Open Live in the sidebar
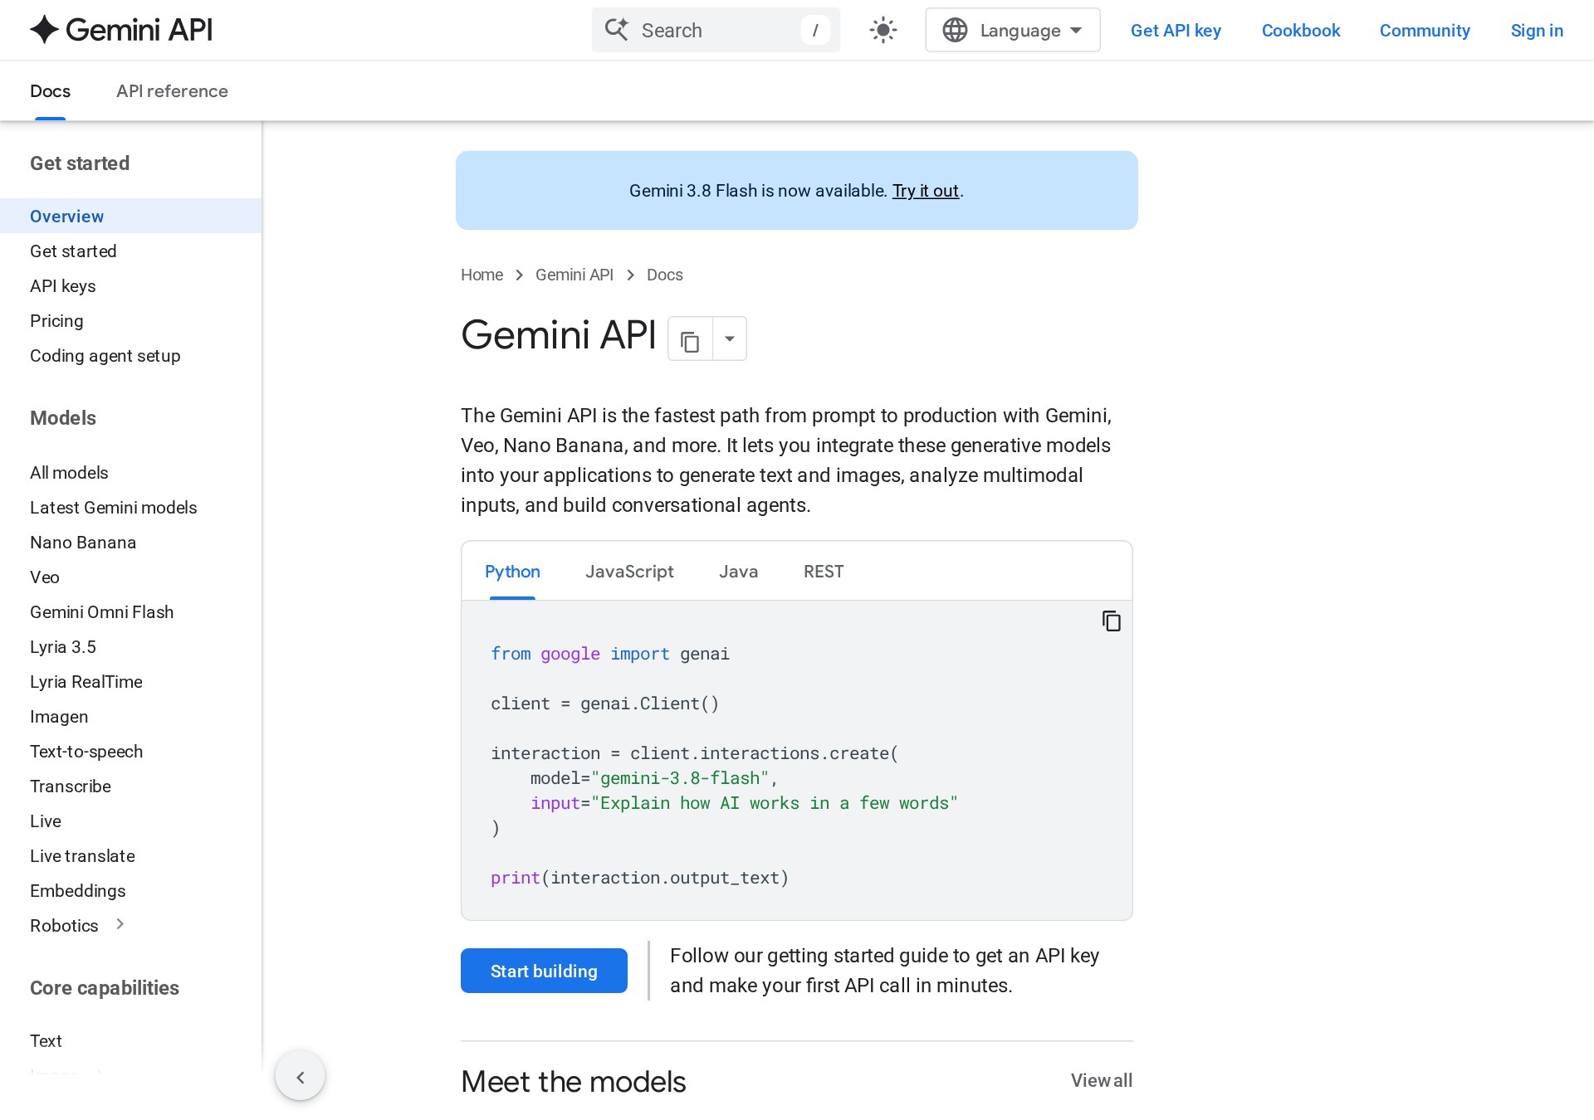Screen dimensions: 1594x1120 [x=46, y=821]
